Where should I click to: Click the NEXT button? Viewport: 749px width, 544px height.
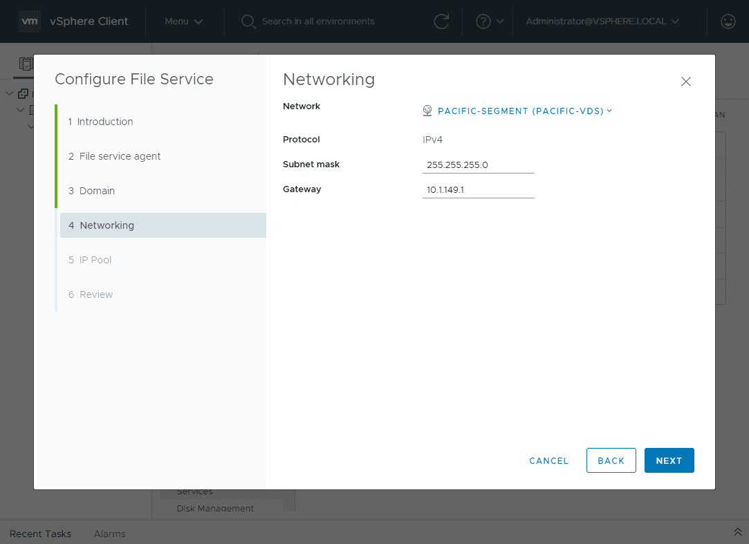(x=669, y=460)
